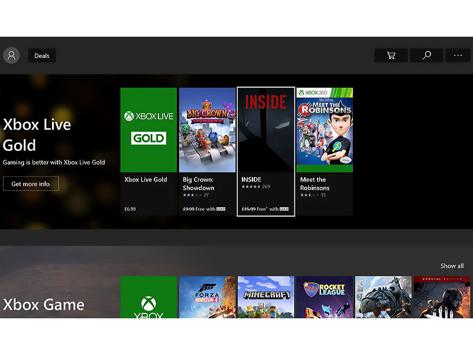Click the Xbox Game section heading
473x355 pixels.
pos(43,305)
